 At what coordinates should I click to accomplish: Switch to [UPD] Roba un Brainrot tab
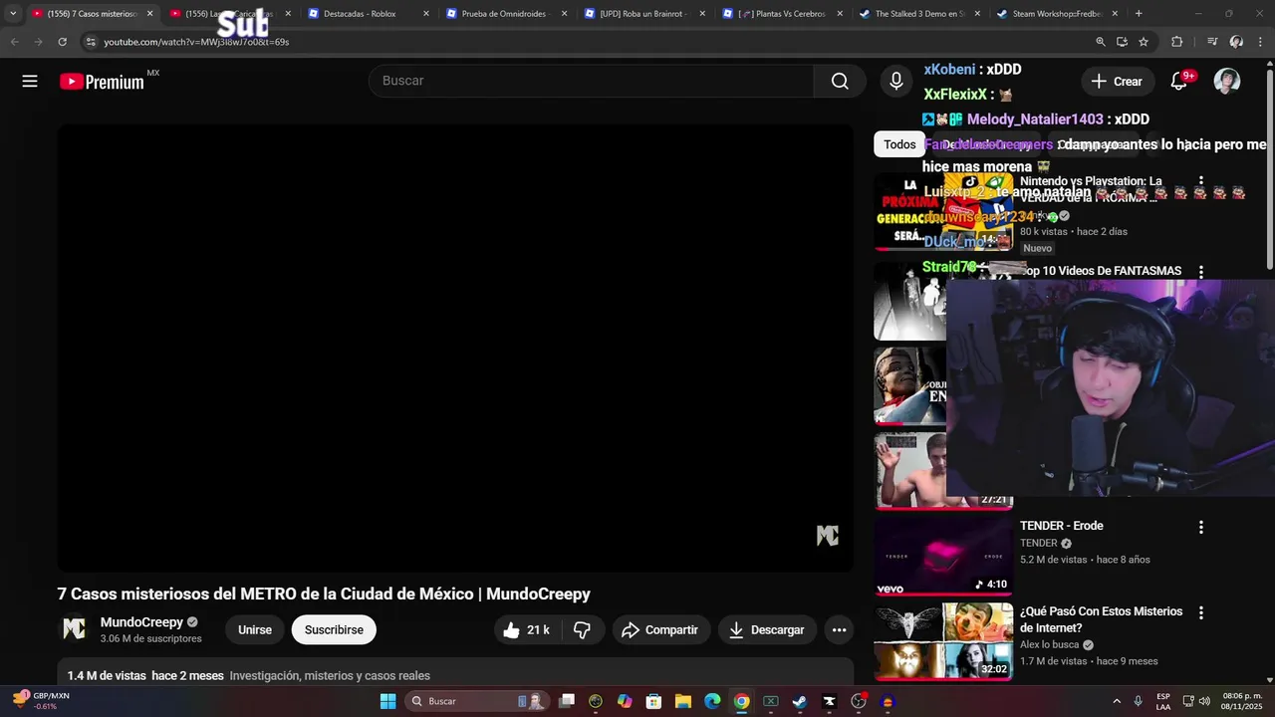(642, 14)
